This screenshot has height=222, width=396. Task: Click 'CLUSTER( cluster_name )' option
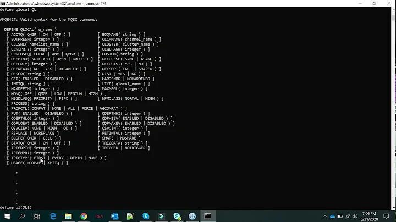click(128, 44)
